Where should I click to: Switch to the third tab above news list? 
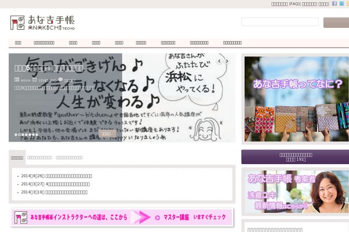coord(69,158)
